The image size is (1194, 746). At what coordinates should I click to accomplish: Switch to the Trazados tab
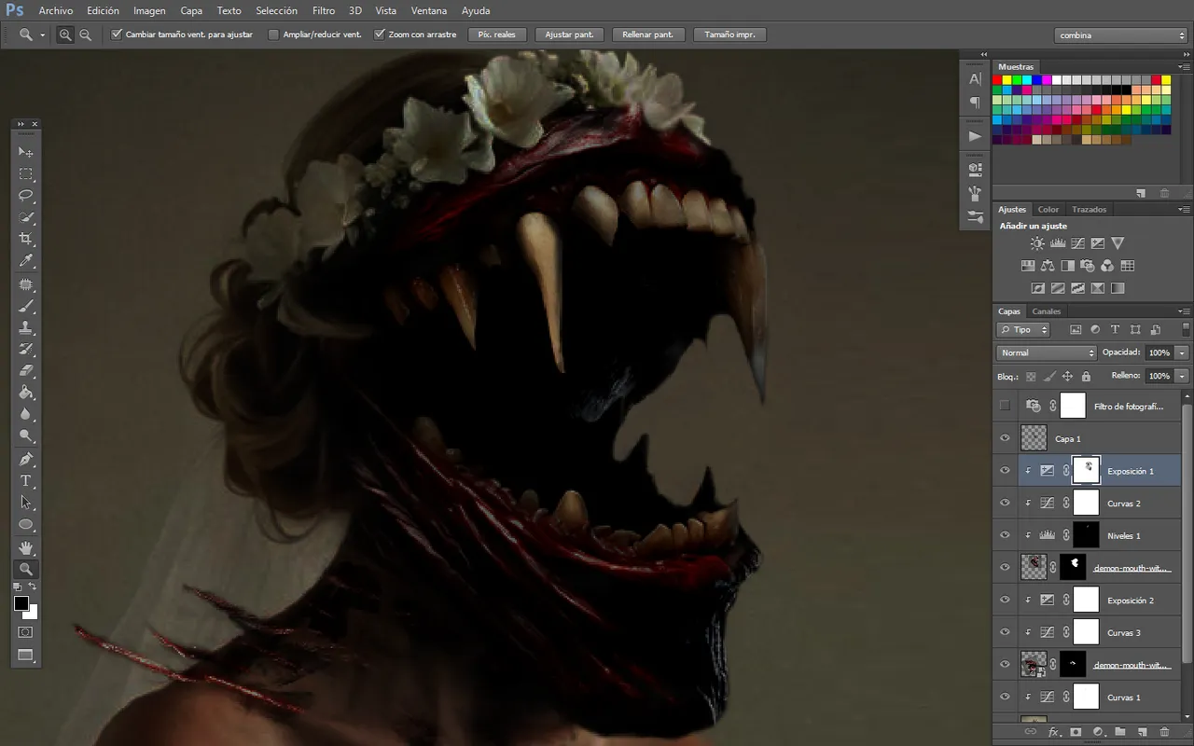1089,210
